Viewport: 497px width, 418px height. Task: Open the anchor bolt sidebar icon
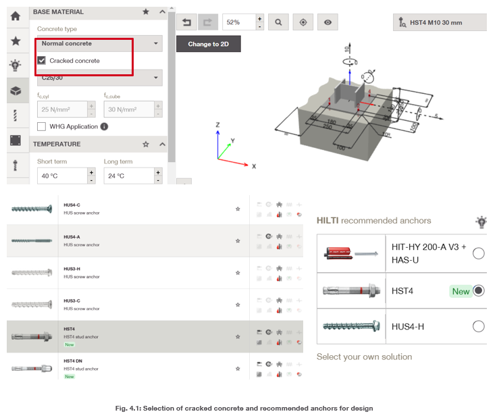pyautogui.click(x=15, y=165)
